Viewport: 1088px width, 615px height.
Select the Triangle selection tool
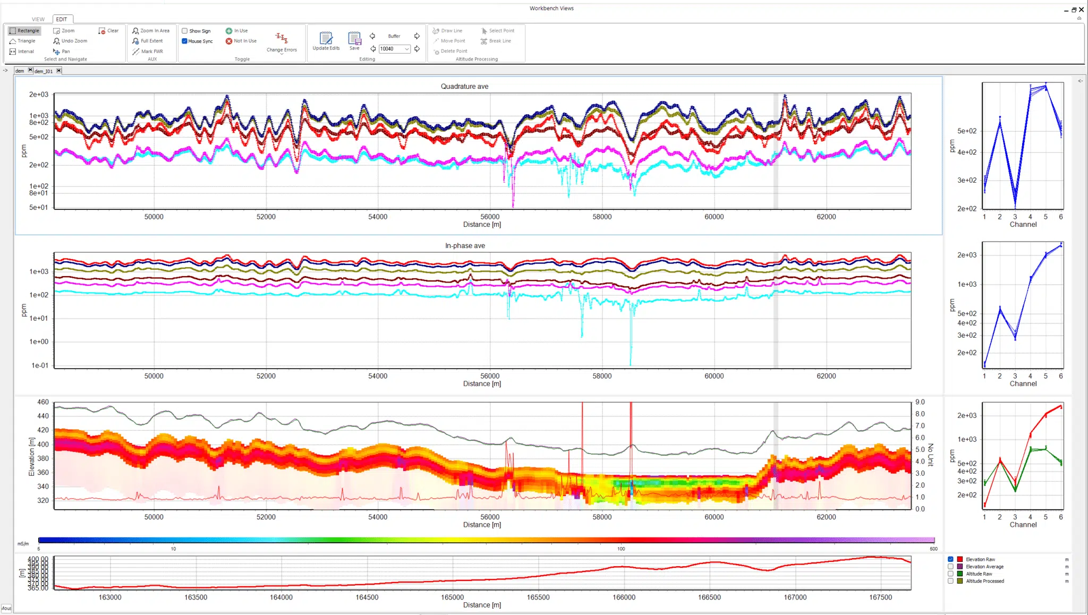click(22, 41)
